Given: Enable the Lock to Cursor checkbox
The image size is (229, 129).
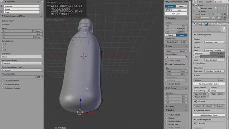Looking at the screenshot, I should click(166, 61).
